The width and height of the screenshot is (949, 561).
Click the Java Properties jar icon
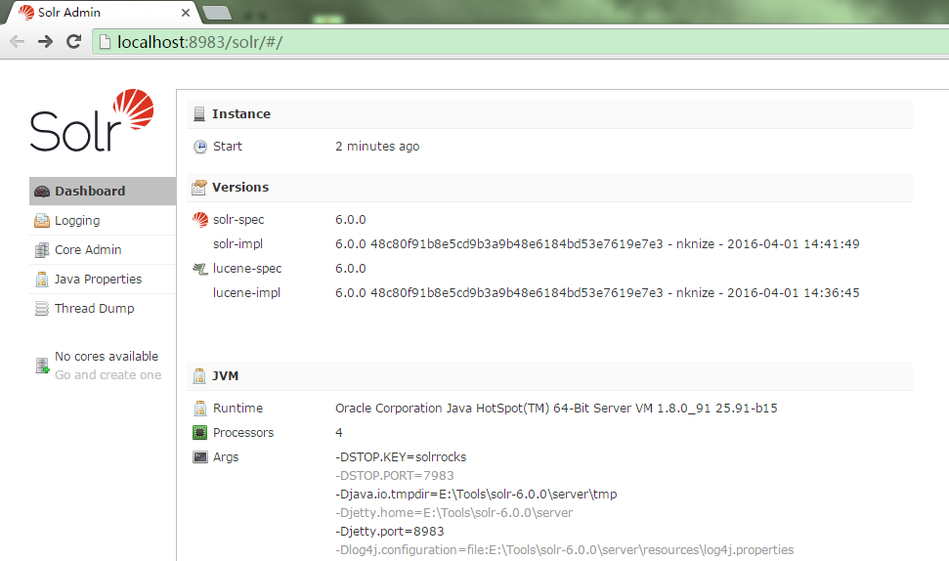[42, 279]
